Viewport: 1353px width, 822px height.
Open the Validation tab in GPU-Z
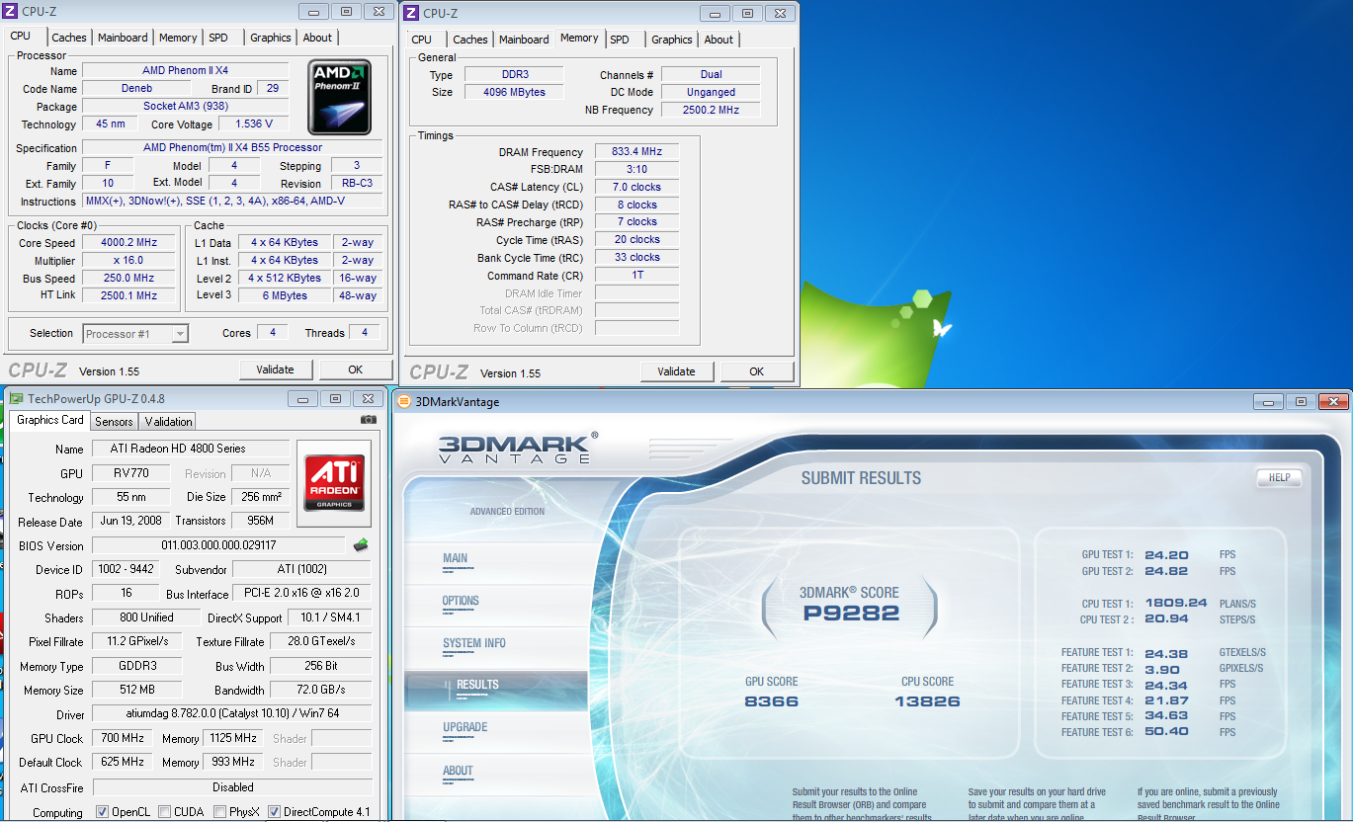pyautogui.click(x=169, y=422)
